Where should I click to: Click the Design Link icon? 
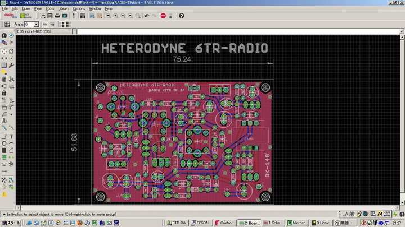coord(11,16)
